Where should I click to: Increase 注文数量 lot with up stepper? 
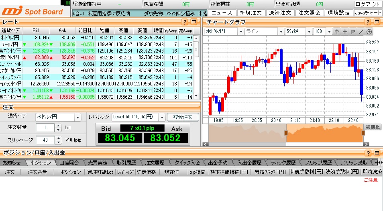57,126
